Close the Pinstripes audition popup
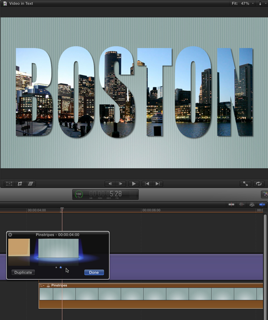 pos(10,235)
